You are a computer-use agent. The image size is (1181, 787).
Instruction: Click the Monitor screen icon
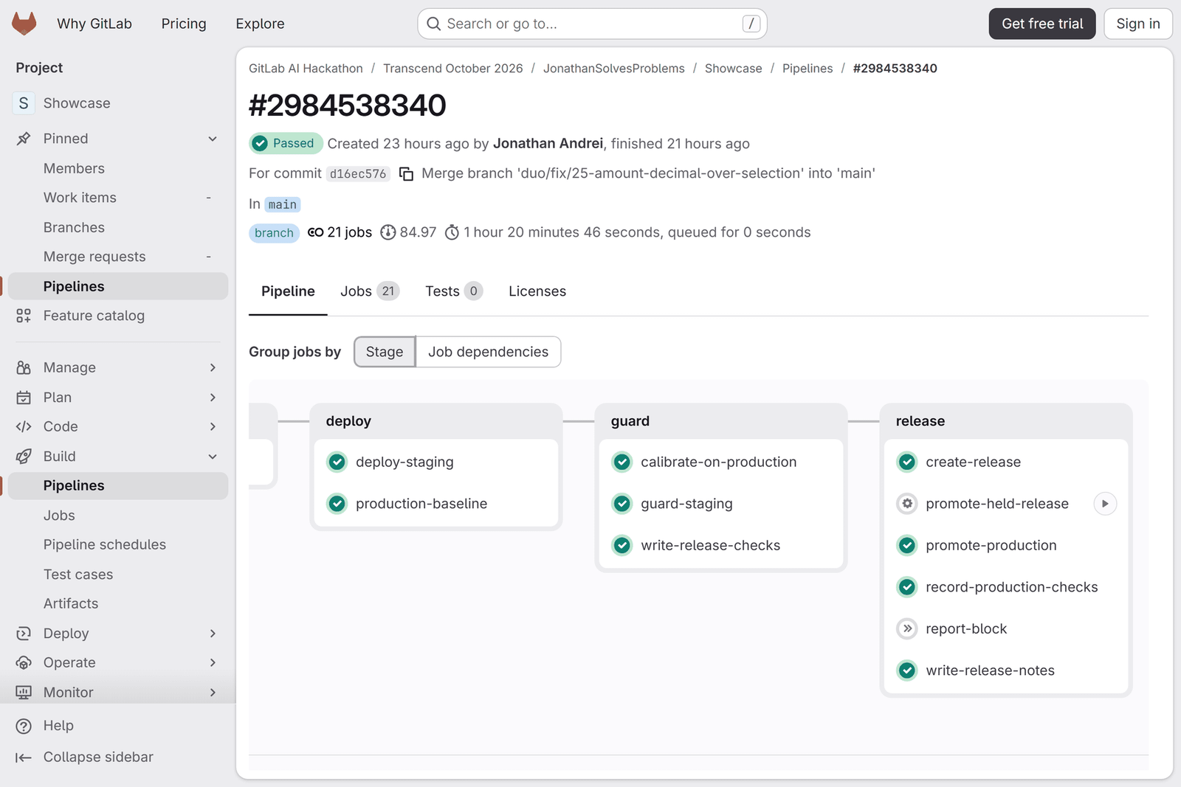coord(24,693)
